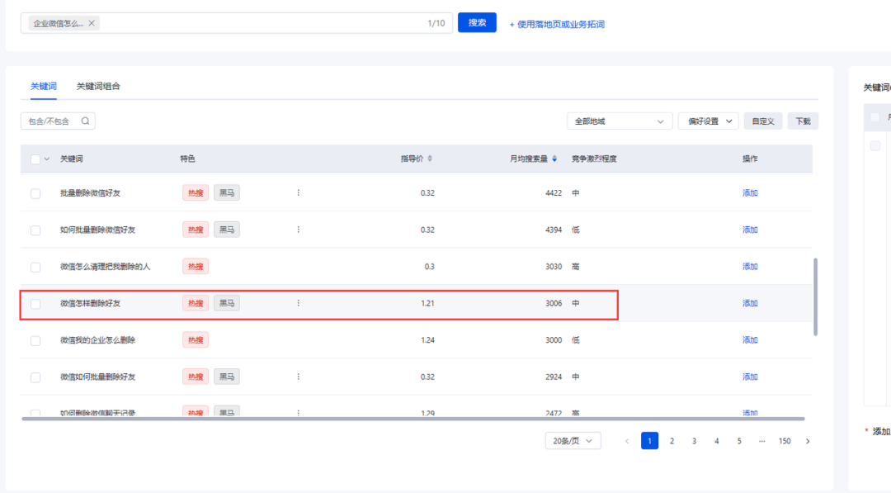Click the 自定义 button
Viewport: 891px width, 493px height.
[x=763, y=121]
